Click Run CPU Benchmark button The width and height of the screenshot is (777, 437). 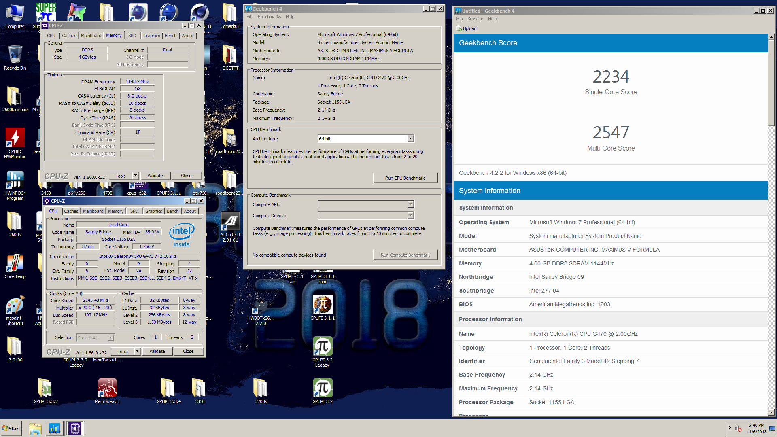pos(405,178)
